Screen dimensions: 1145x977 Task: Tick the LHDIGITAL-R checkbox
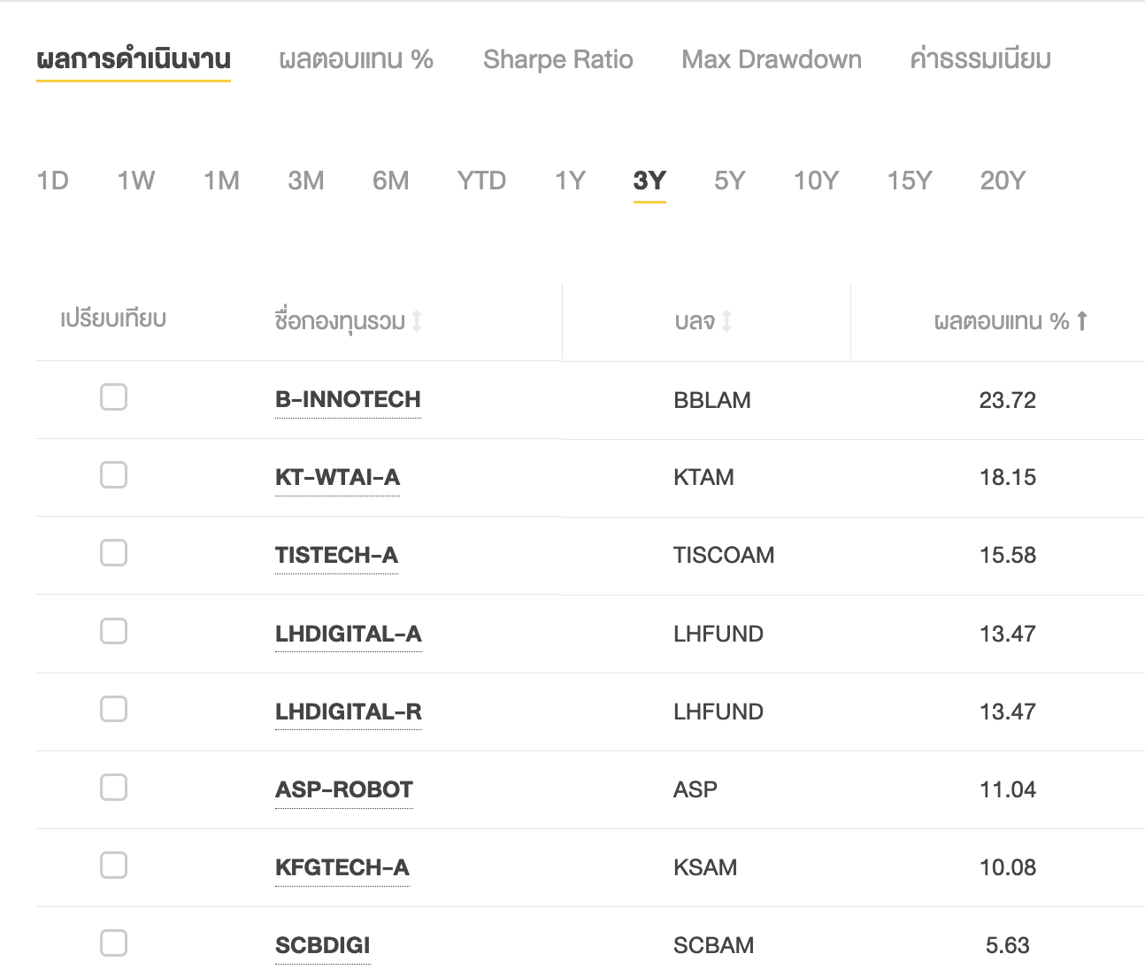pyautogui.click(x=113, y=709)
